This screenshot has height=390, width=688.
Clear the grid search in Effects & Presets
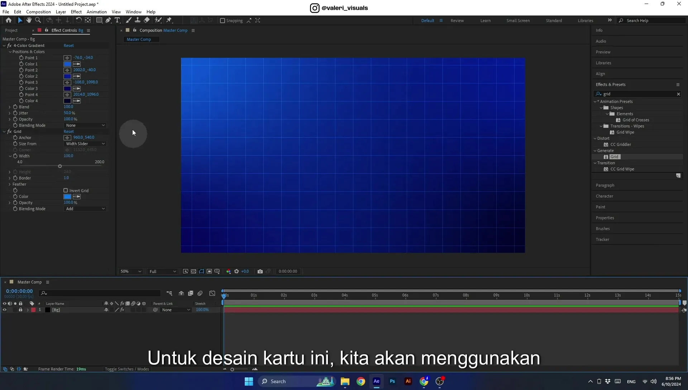point(678,94)
